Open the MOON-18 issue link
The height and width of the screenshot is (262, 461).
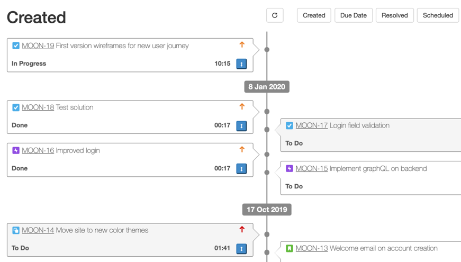(38, 107)
